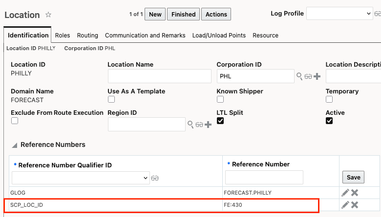Edit the GLOG reference number row
The width and height of the screenshot is (381, 217).
345,193
